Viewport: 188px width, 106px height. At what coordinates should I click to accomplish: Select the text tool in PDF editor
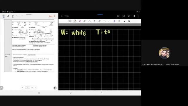point(13,16)
